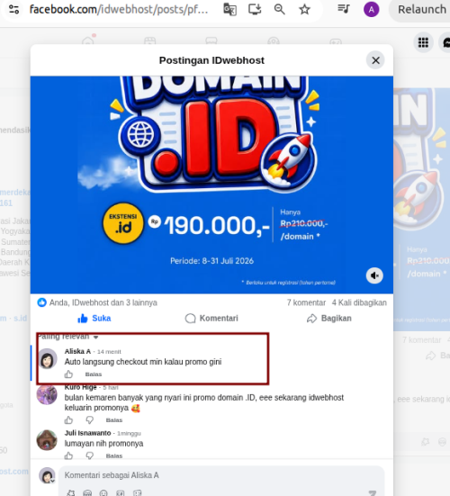Click the Facebook Gaming nav icon behind the dialog
The height and width of the screenshot is (496, 450).
(x=335, y=41)
